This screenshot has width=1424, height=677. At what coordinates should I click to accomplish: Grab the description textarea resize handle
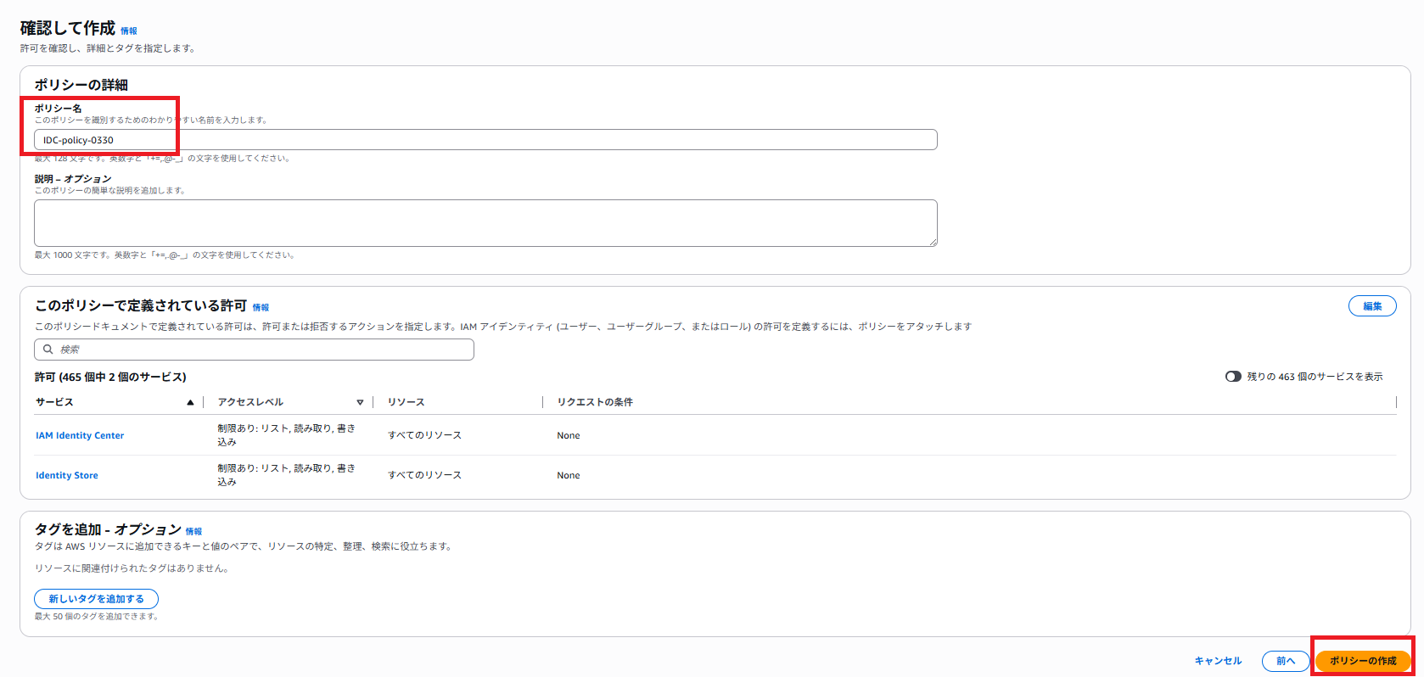933,243
